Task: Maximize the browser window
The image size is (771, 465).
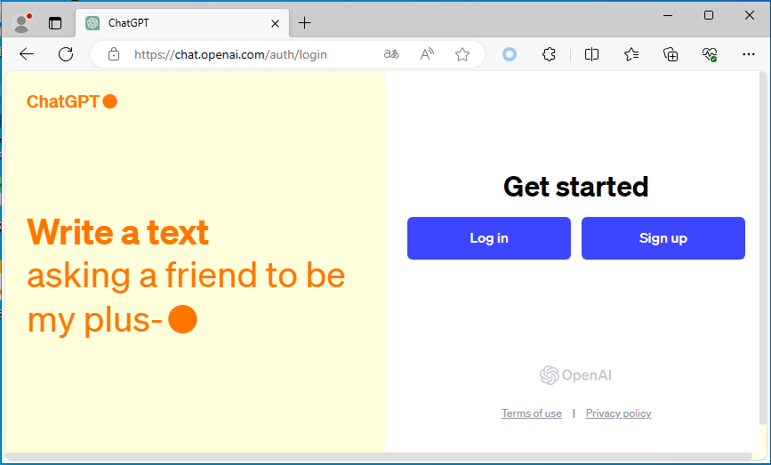Action: coord(709,15)
